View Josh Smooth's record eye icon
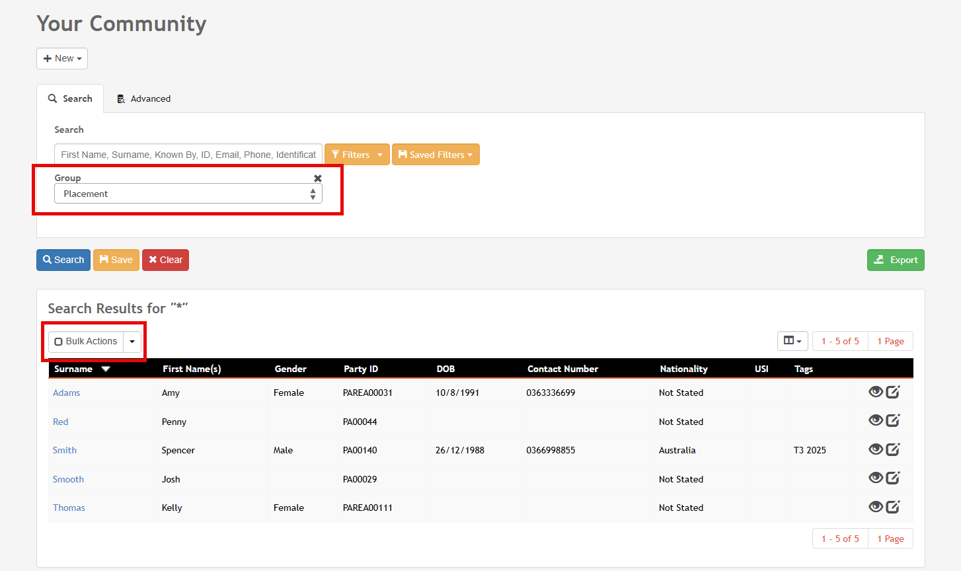The image size is (961, 571). coord(876,478)
